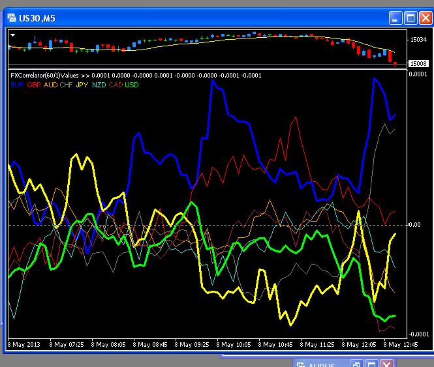Minimize the US30,M5 chart window
This screenshot has width=434, height=367.
(x=395, y=18)
